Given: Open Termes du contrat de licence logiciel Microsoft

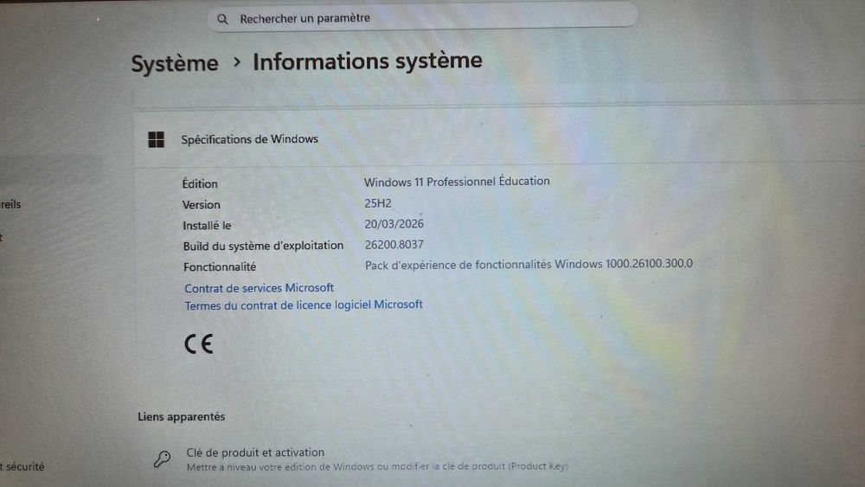Looking at the screenshot, I should (x=304, y=304).
